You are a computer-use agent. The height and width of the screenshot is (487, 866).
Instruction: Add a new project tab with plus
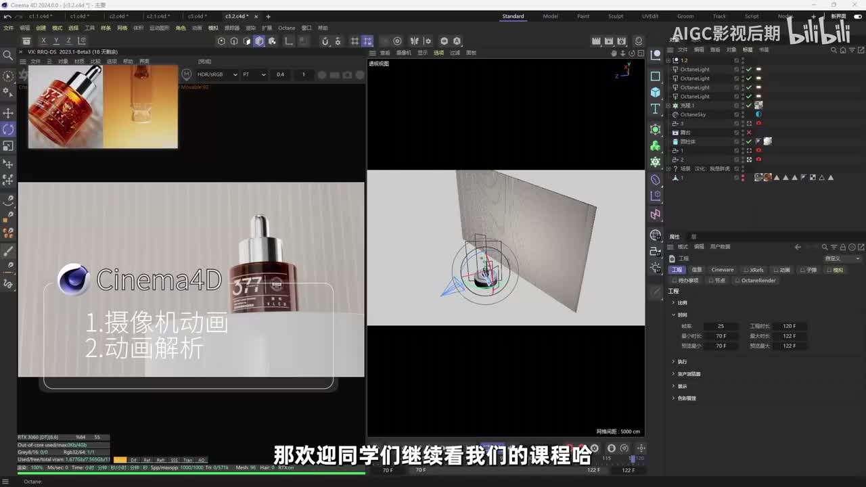269,16
